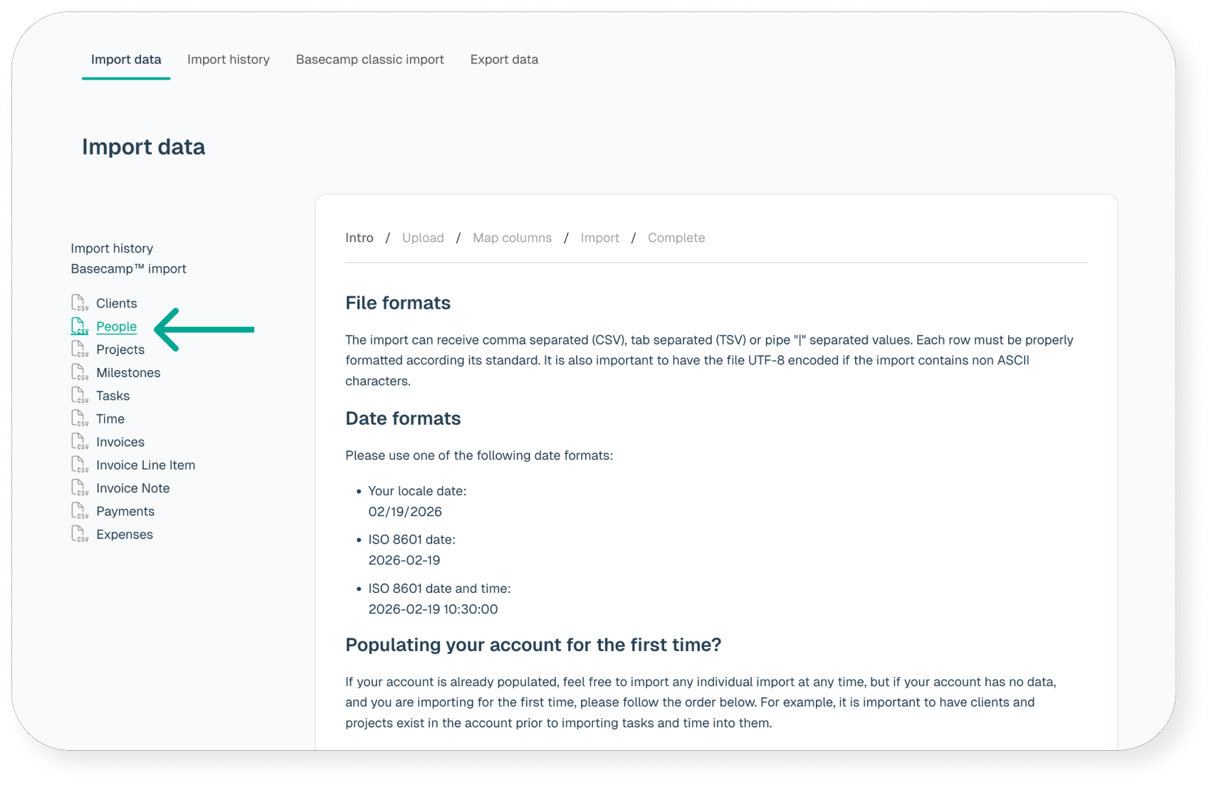Select the Payments import link

point(125,511)
